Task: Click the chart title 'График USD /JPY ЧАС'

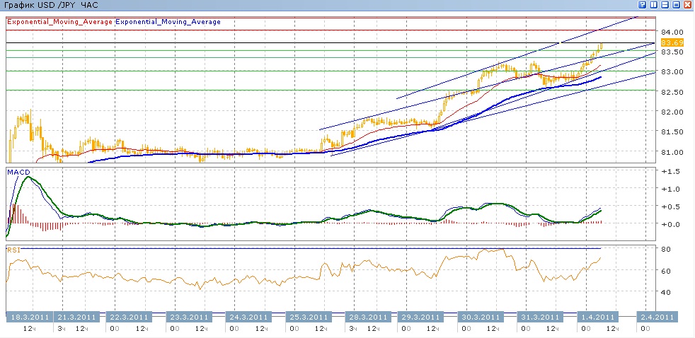Action: 50,6
